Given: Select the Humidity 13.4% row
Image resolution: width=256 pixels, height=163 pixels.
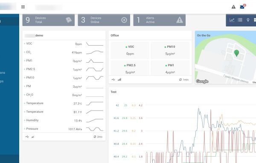Looking at the screenshot, I should [64, 120].
